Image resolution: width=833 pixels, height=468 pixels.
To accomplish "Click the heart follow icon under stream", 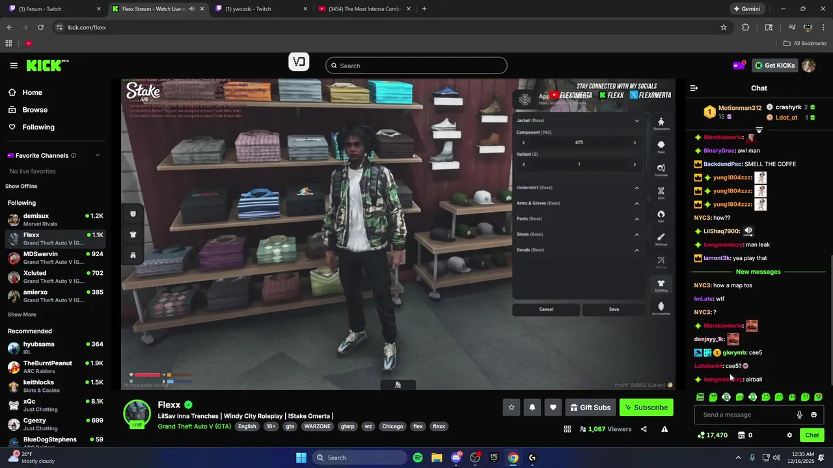I will coord(553,408).
